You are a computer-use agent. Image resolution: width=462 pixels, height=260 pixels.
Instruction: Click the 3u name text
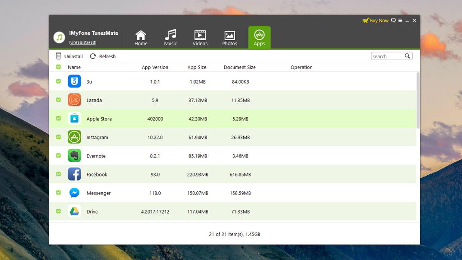89,82
